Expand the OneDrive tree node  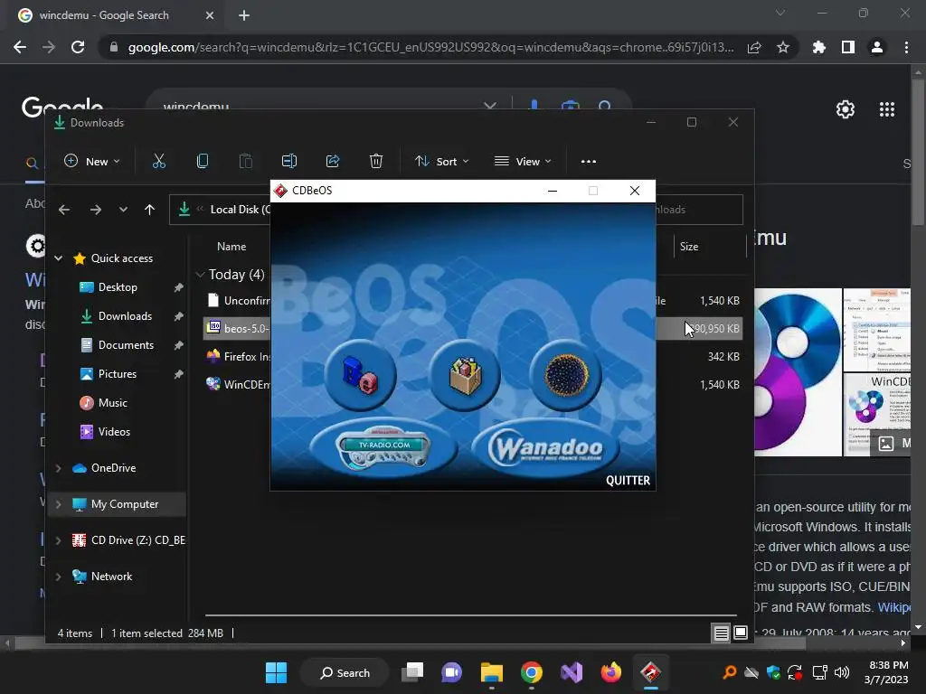59,468
